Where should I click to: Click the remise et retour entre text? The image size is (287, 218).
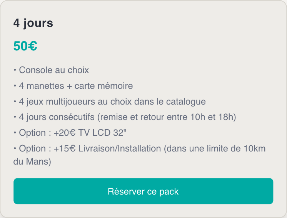(x=144, y=117)
